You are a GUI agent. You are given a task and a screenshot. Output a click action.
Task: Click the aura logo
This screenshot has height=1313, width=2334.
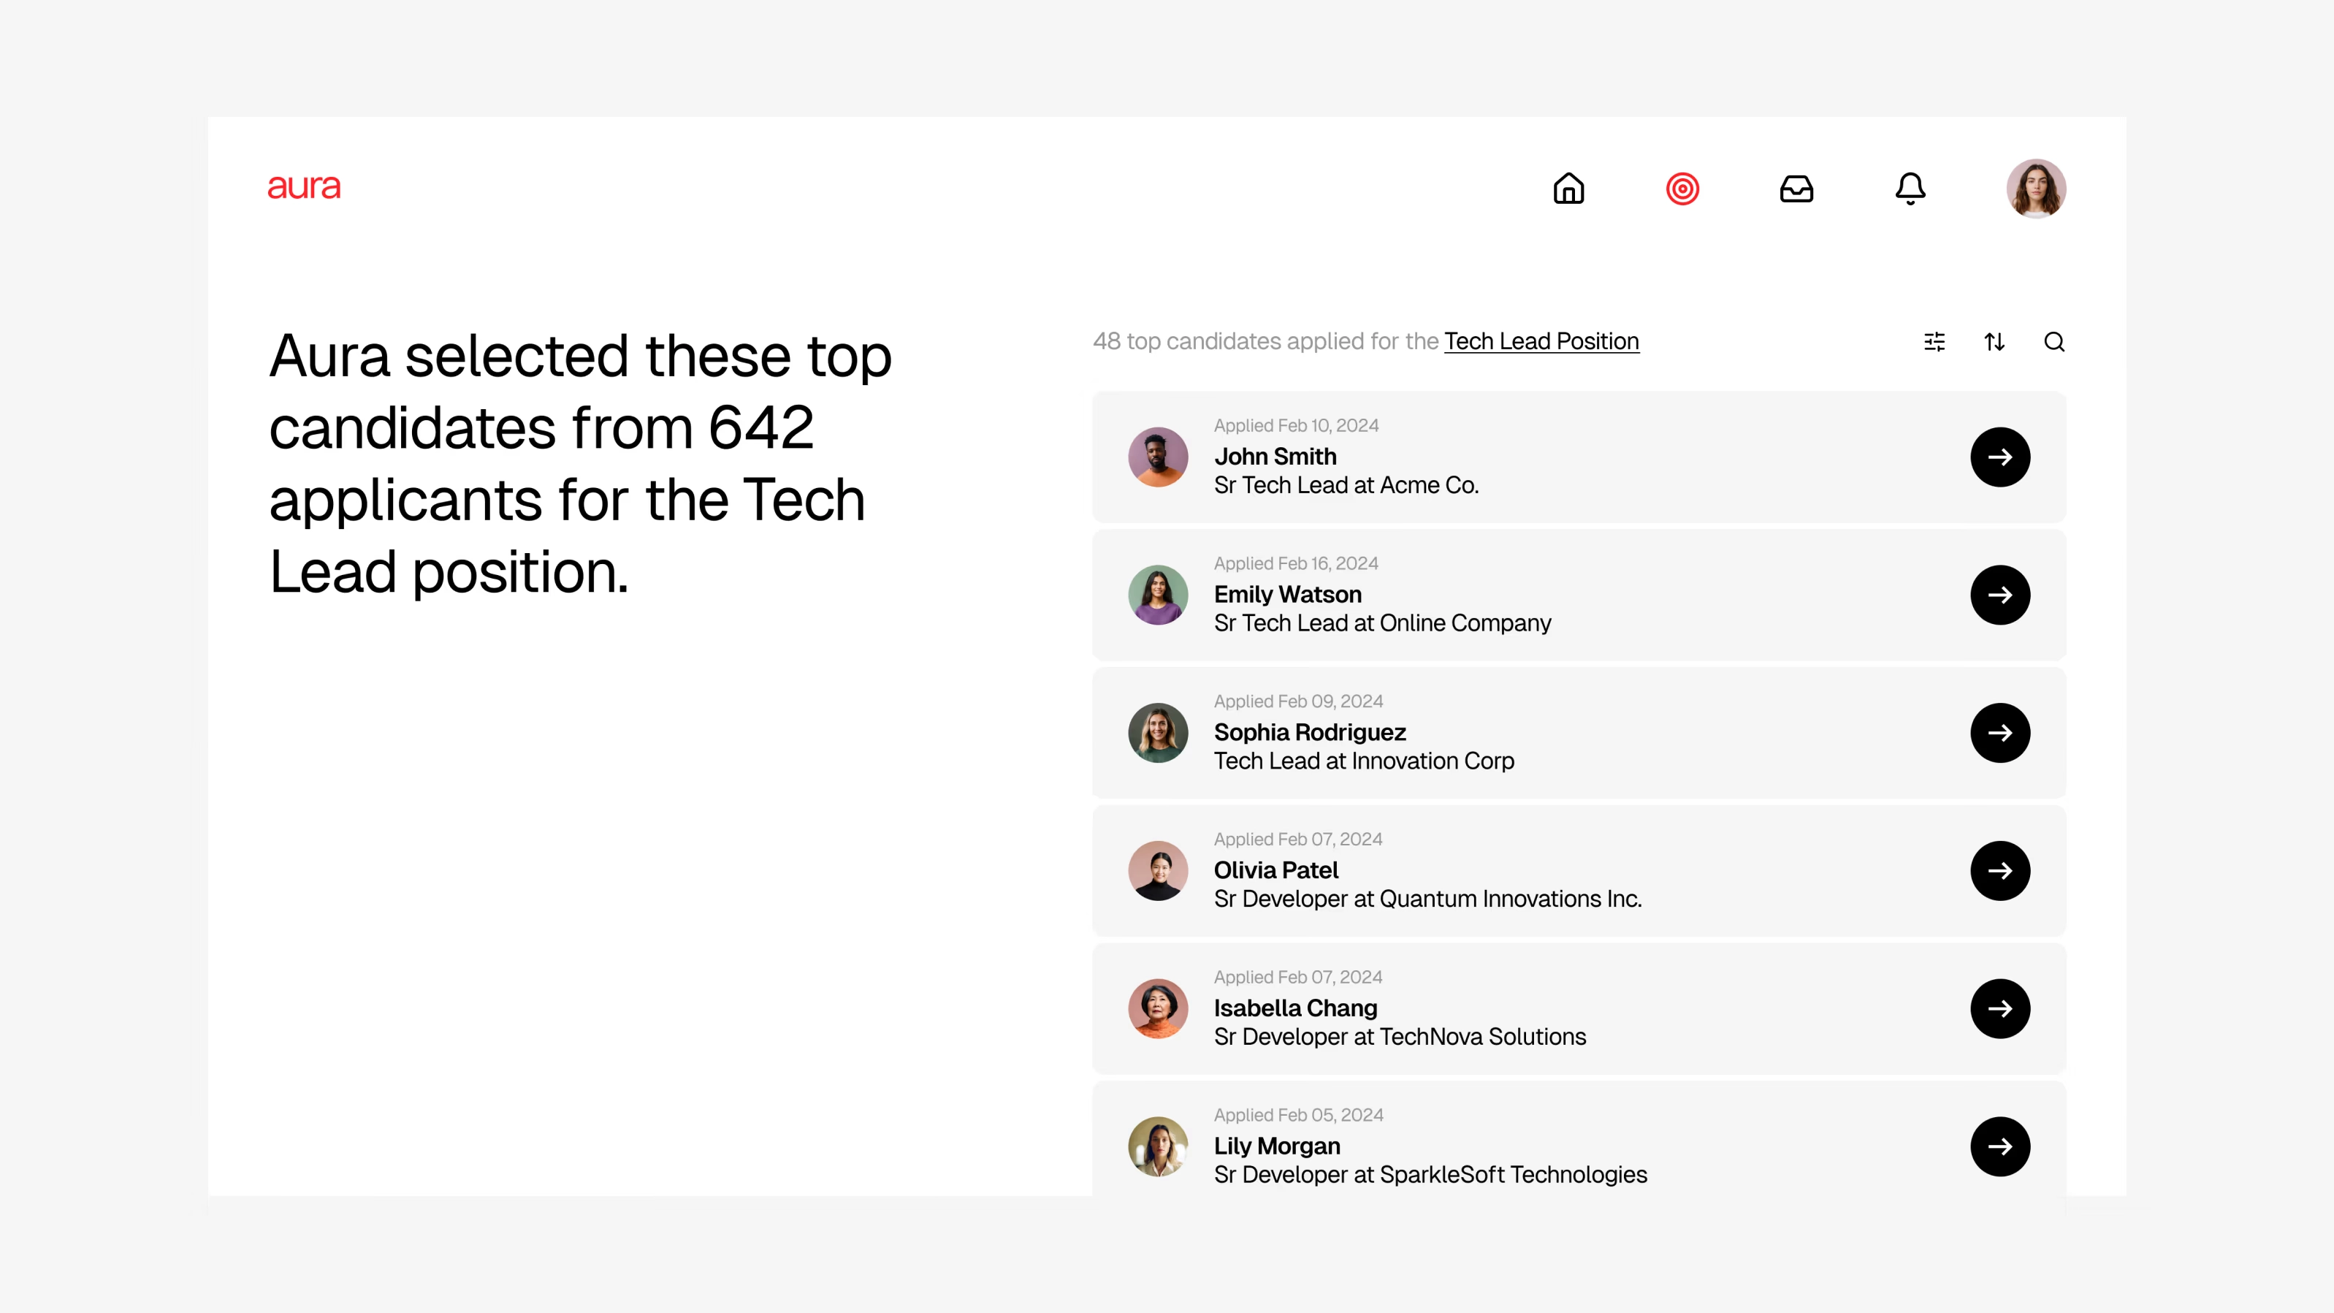pos(303,188)
